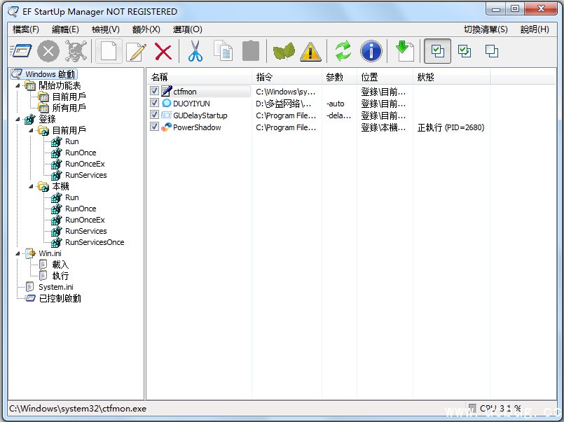Click the scissors cut icon
This screenshot has height=422, width=564.
195,51
